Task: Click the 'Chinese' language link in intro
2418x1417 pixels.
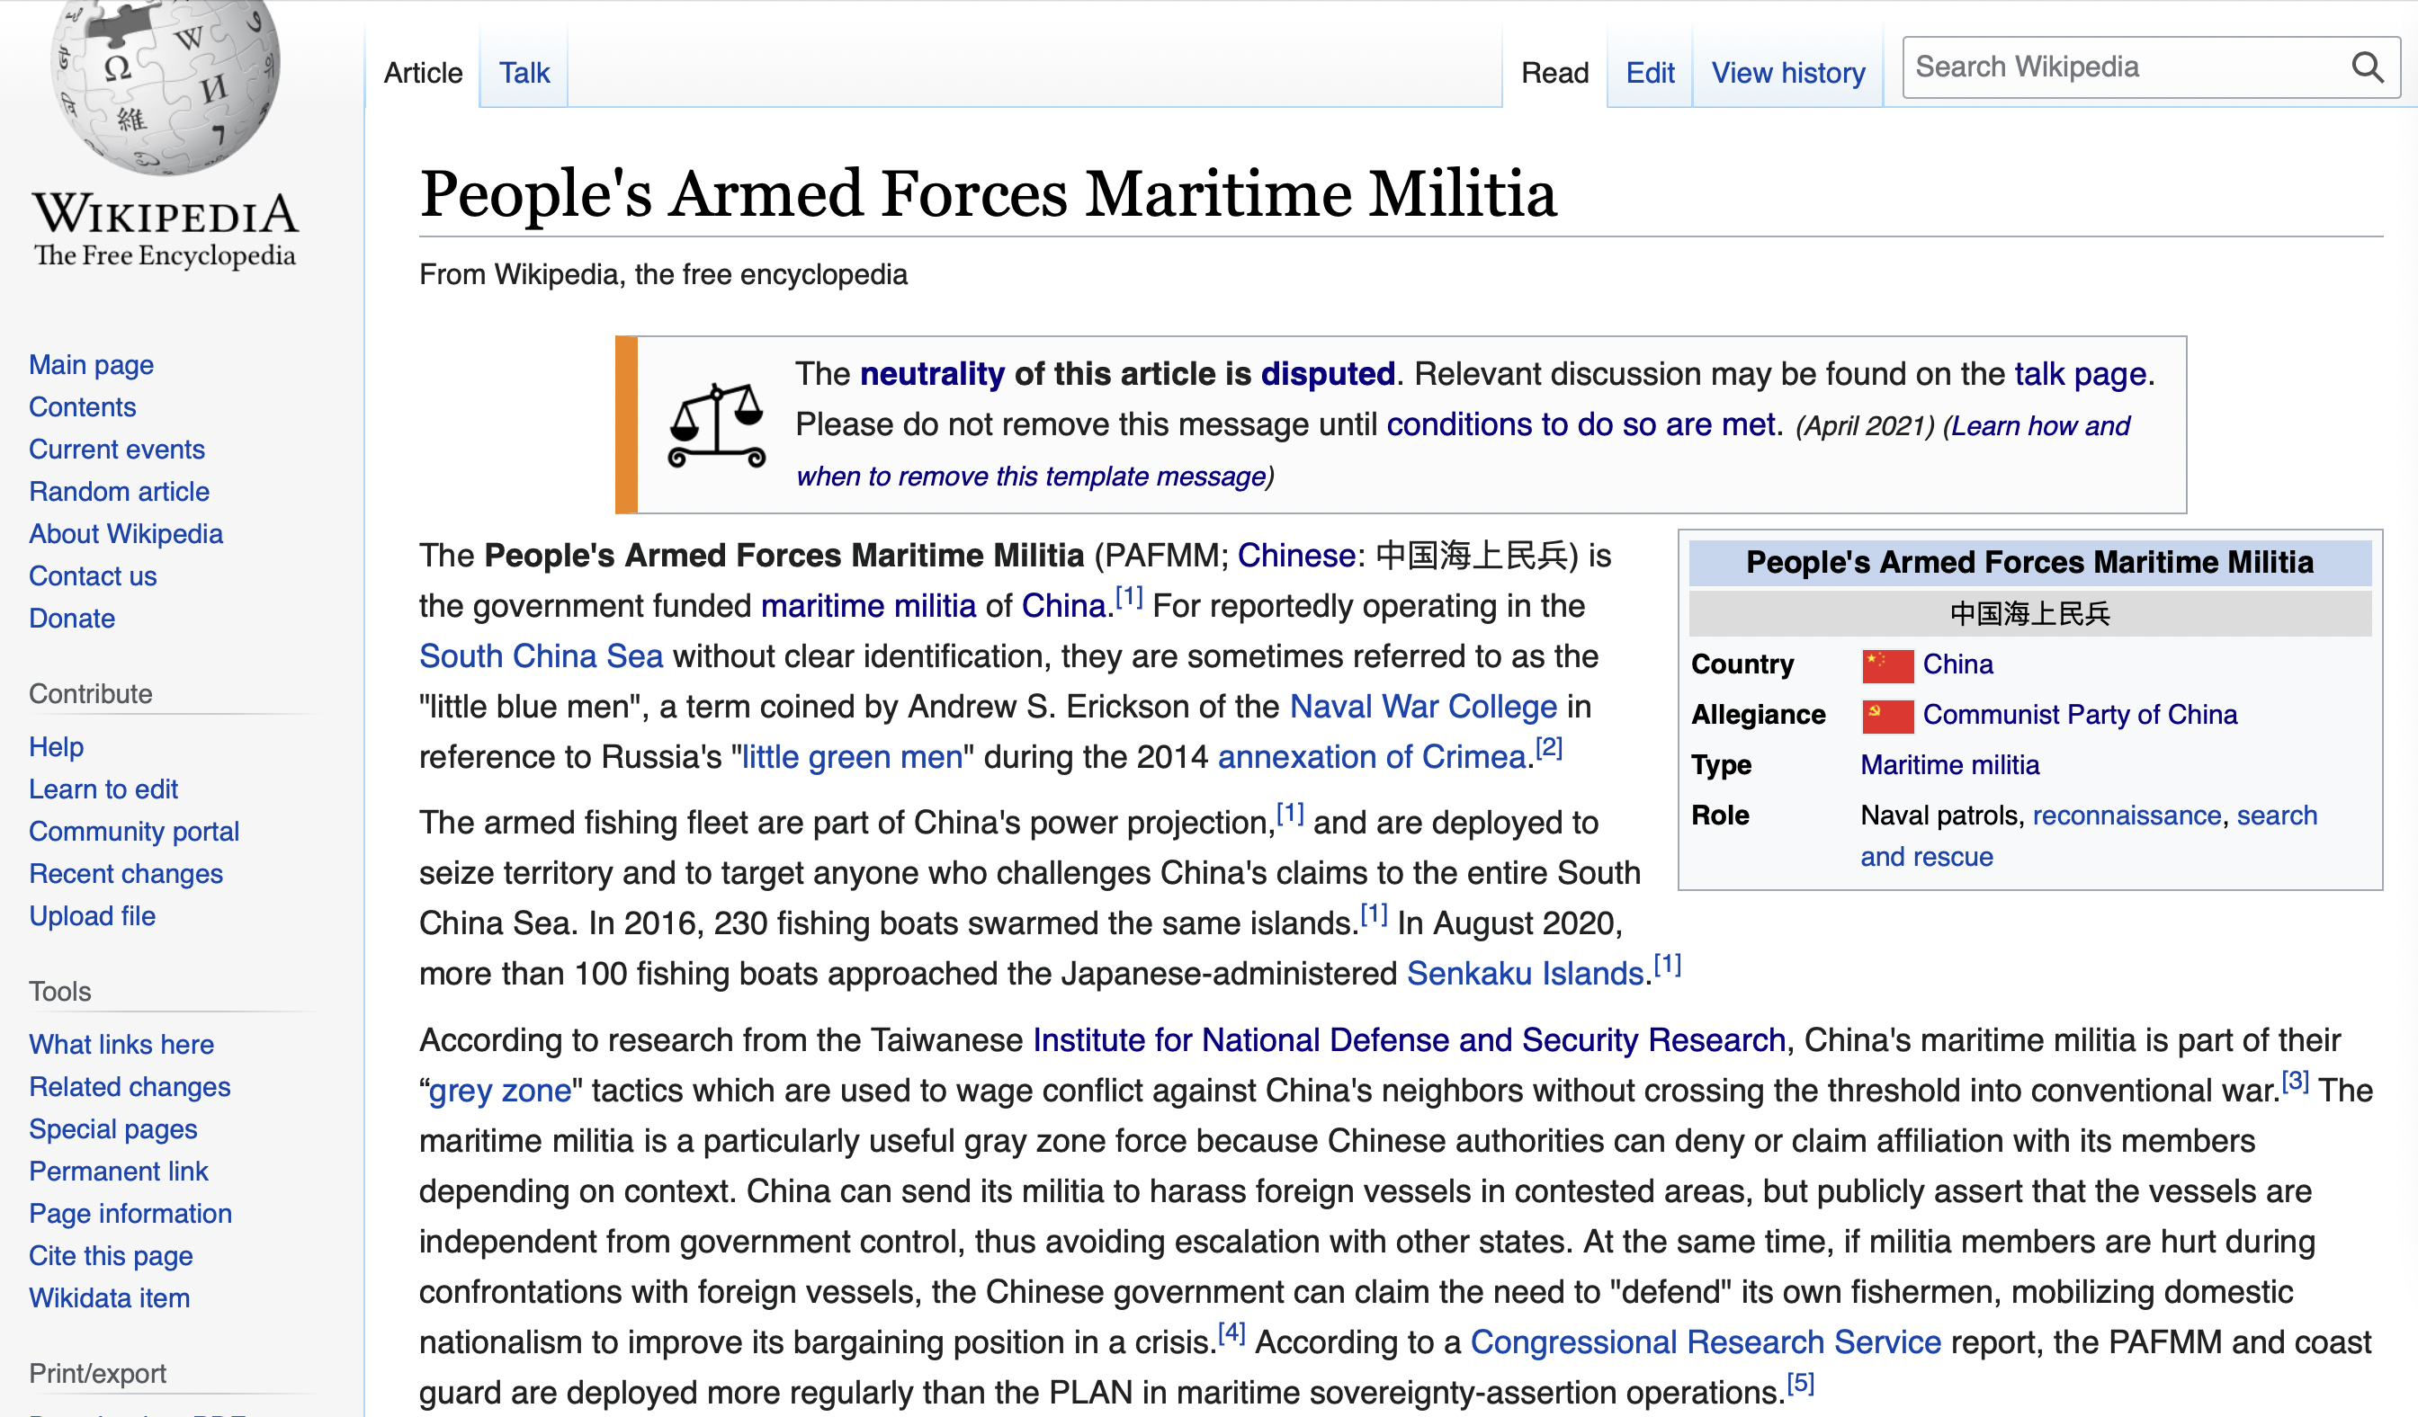Action: point(1296,555)
